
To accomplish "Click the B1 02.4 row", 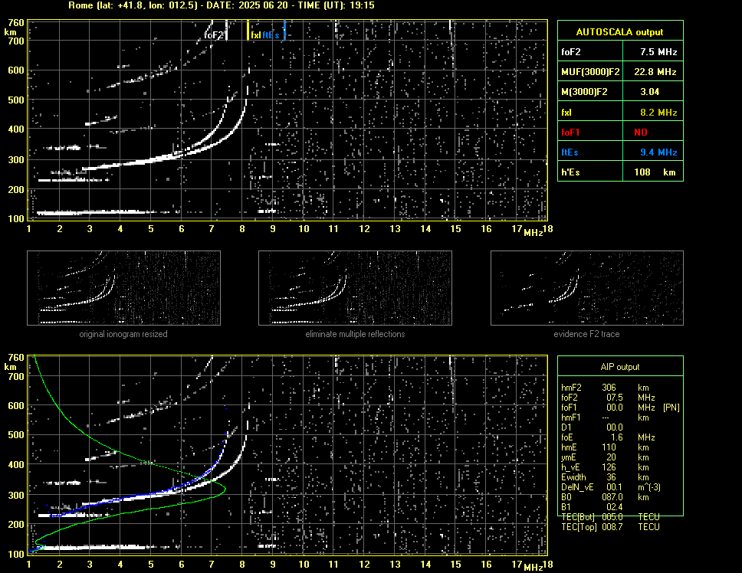I will pos(592,507).
